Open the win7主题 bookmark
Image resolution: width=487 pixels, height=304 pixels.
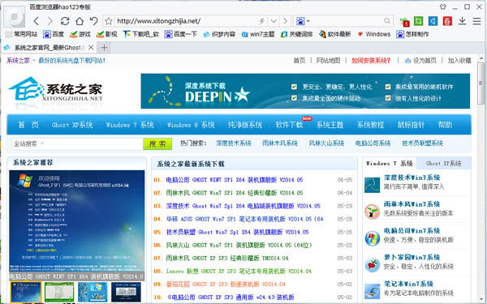coord(258,34)
